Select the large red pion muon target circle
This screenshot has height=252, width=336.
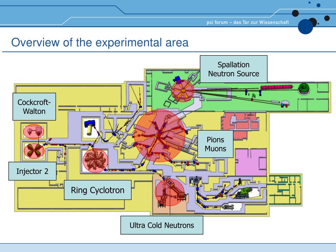click(x=160, y=136)
